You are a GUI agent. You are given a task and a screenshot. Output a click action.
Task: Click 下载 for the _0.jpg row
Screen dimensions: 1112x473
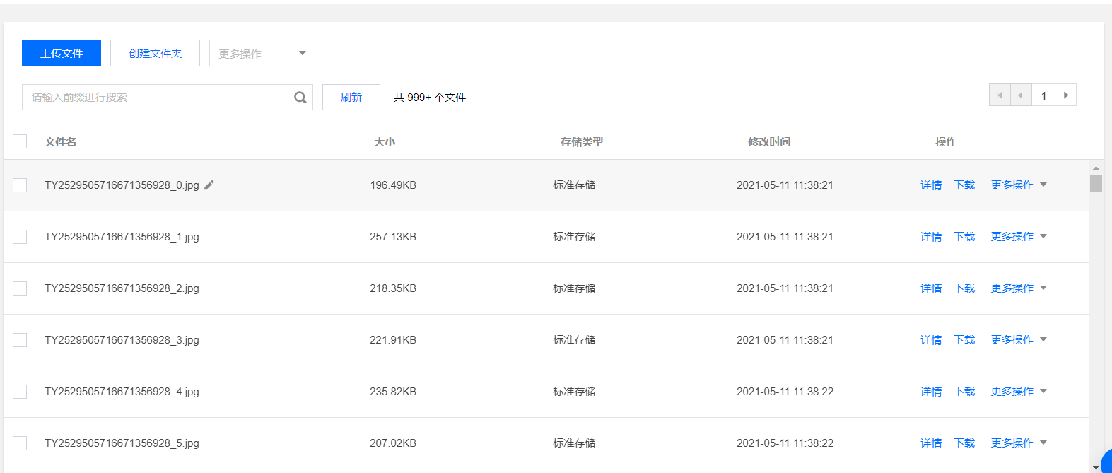964,185
